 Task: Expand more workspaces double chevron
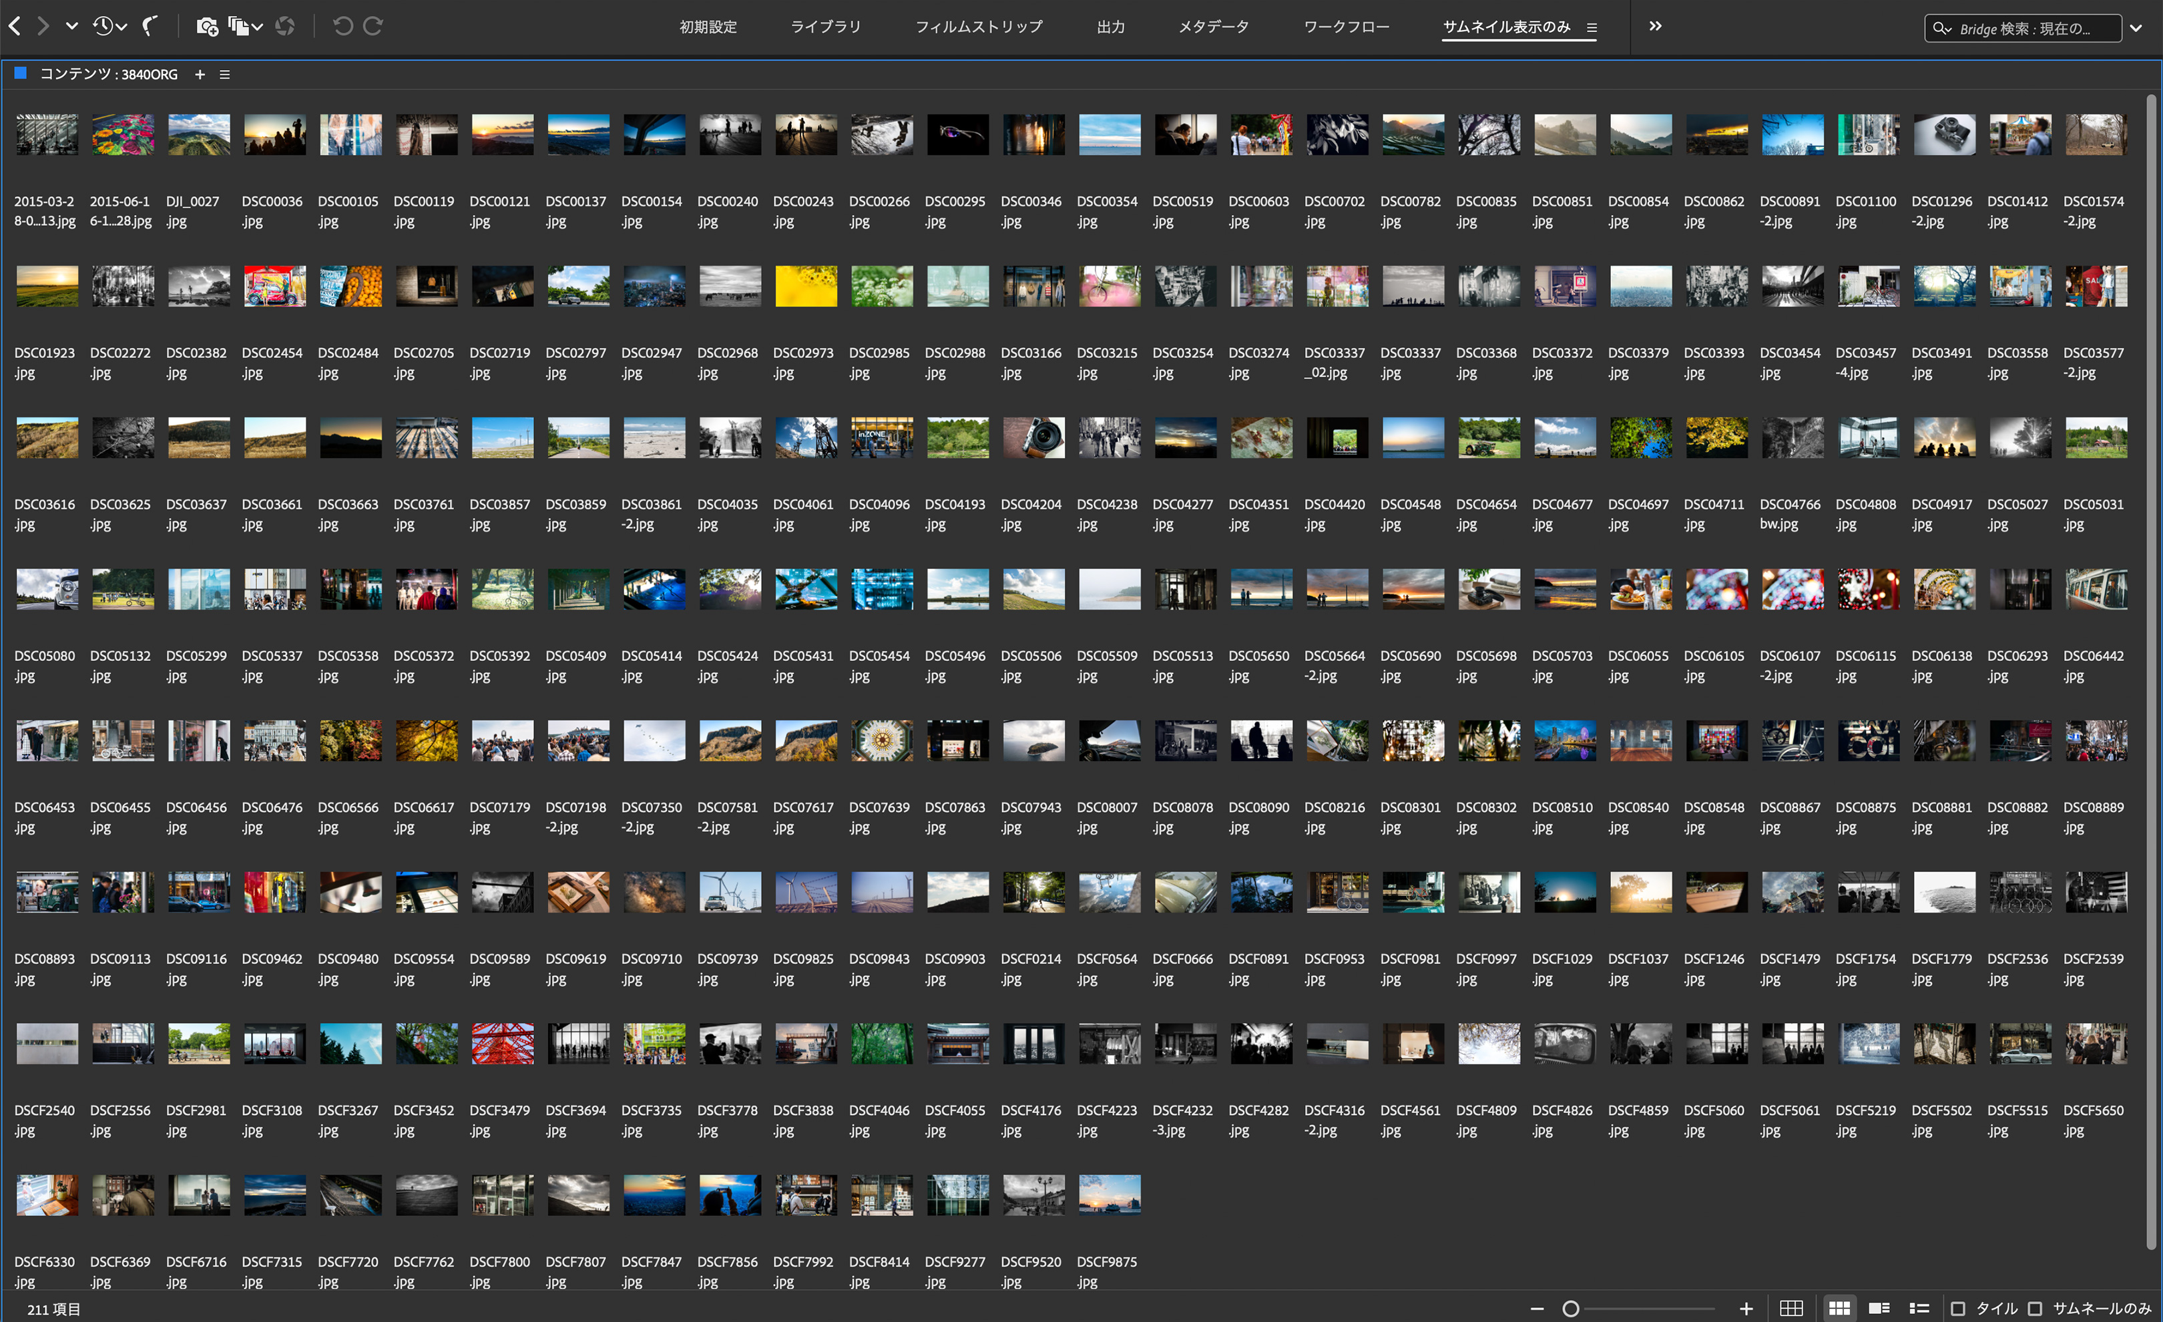tap(1655, 26)
